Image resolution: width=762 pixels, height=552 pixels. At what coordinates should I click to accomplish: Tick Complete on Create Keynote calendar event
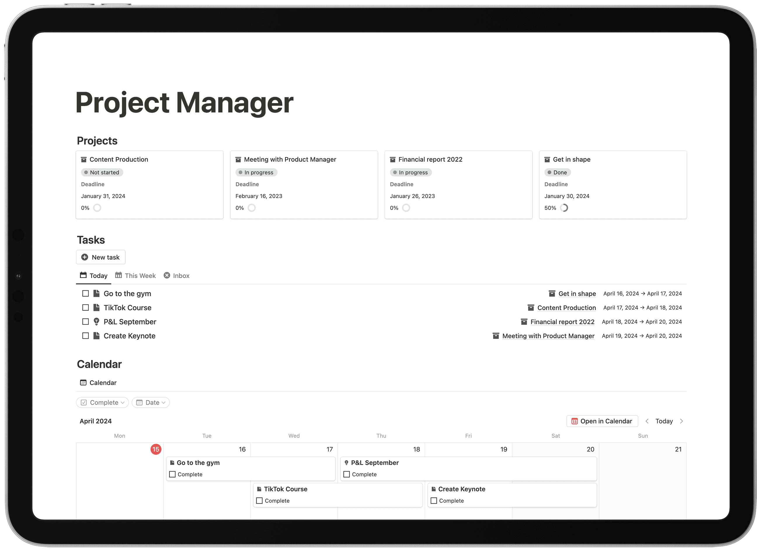434,501
